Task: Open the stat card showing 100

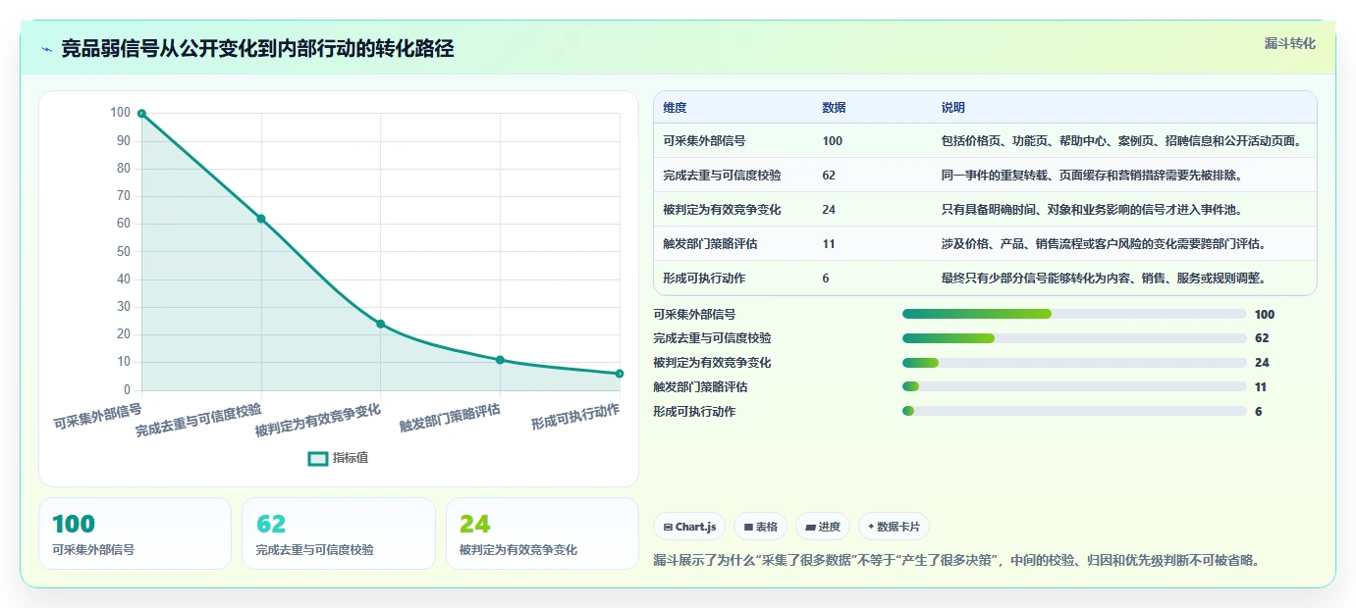Action: click(135, 533)
